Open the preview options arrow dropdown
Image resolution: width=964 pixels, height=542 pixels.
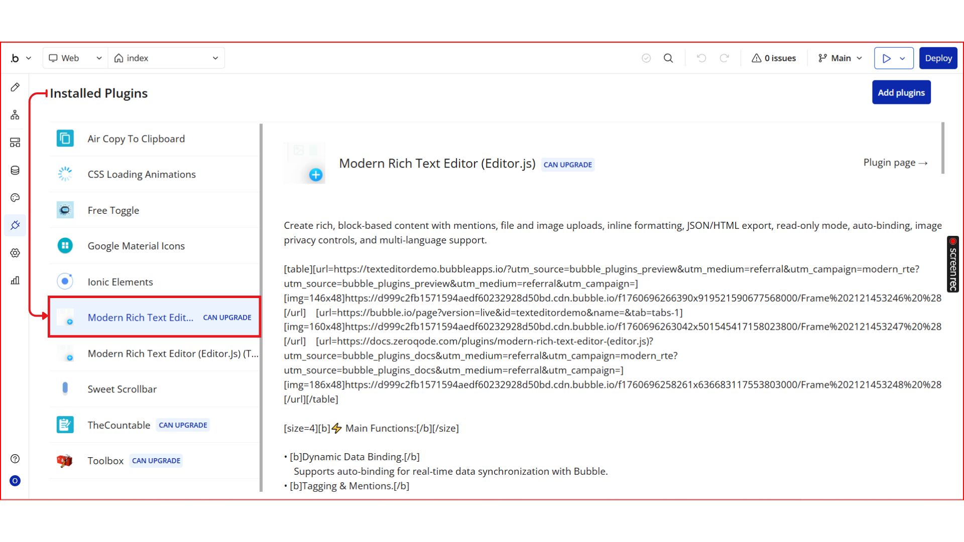tap(903, 58)
